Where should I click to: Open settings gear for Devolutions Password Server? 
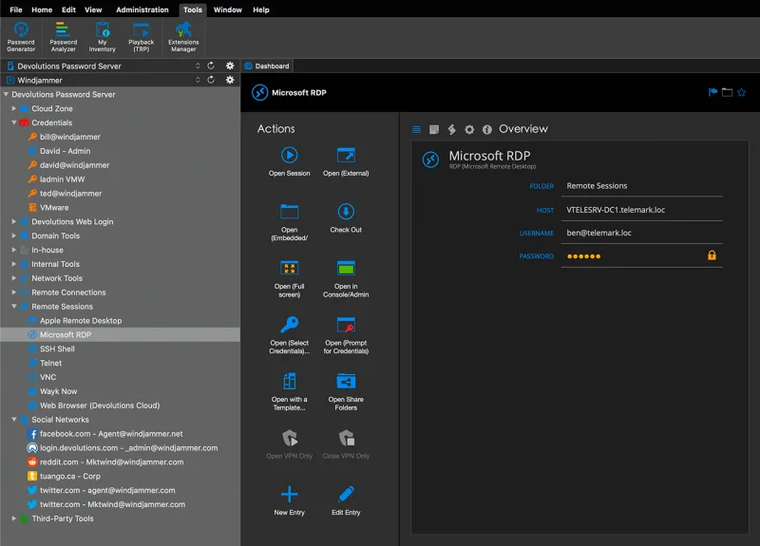click(x=230, y=66)
